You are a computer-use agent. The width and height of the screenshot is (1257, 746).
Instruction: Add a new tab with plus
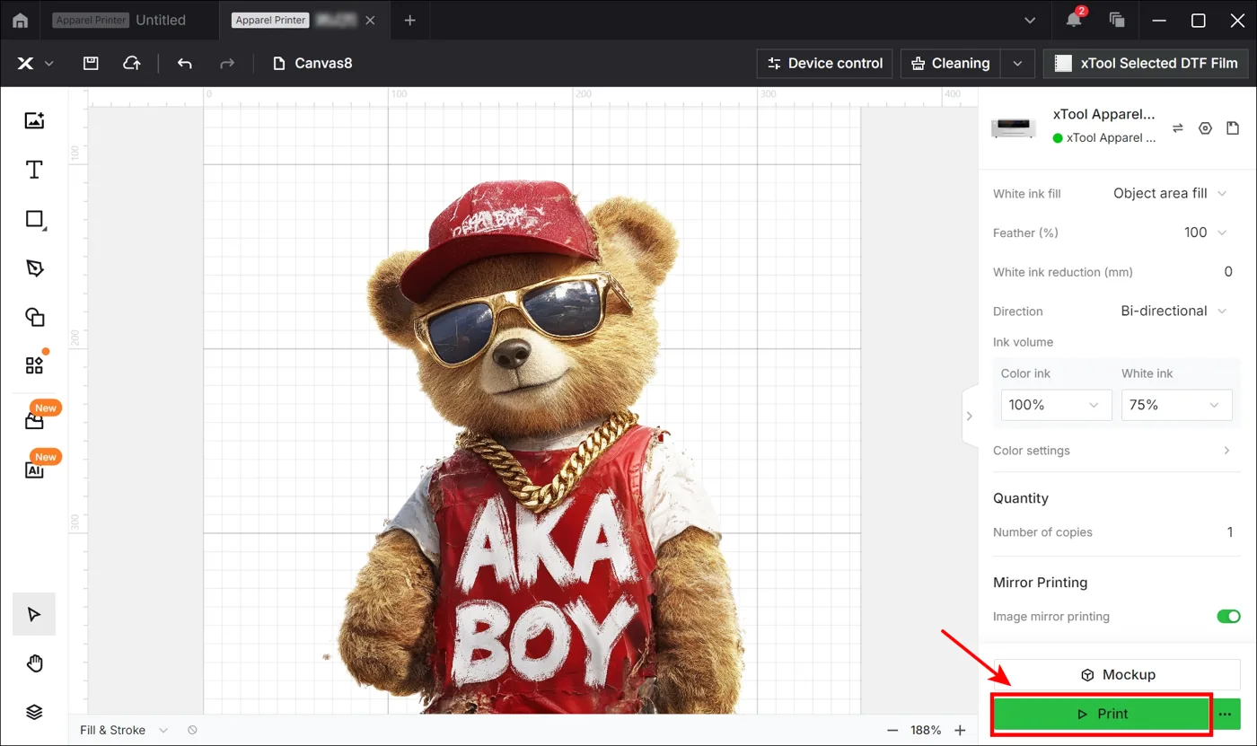409,20
